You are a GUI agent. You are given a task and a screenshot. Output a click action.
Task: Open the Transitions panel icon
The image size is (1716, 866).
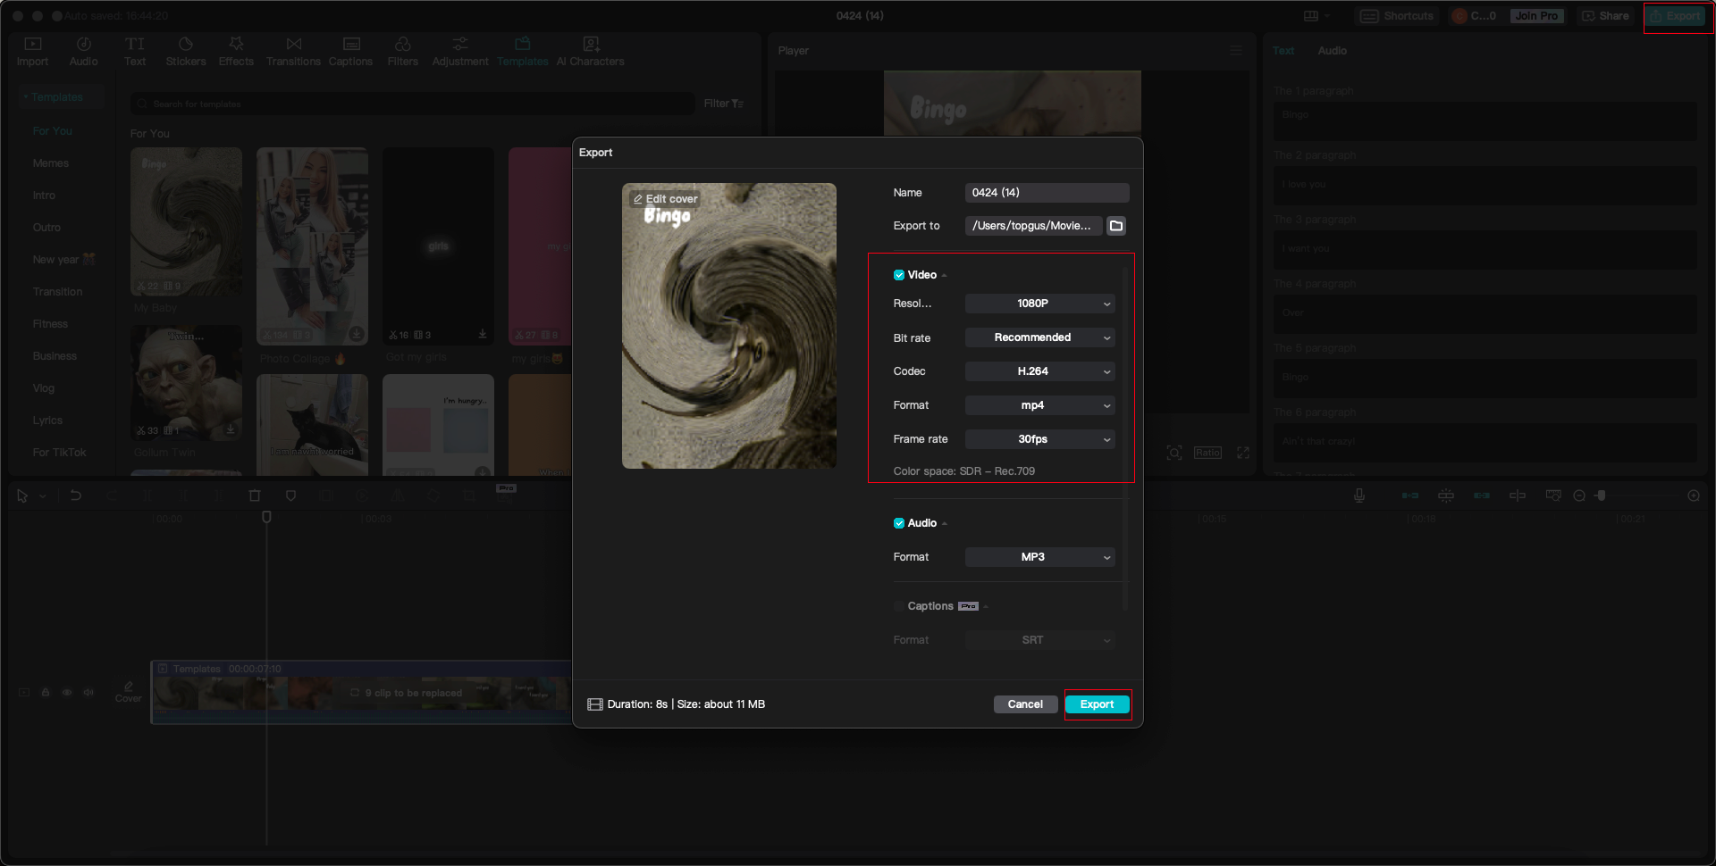[293, 44]
